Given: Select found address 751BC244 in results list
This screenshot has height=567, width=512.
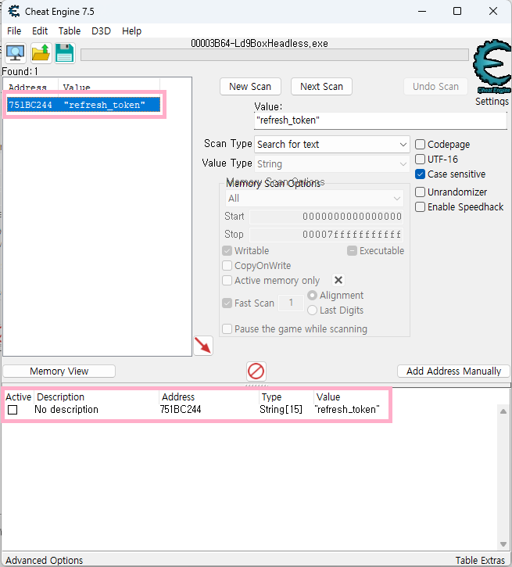Looking at the screenshot, I should coord(84,105).
